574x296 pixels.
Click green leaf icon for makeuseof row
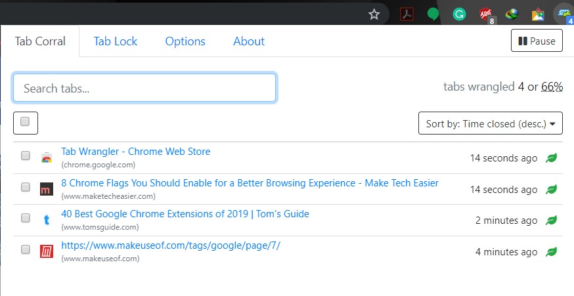pos(551,251)
